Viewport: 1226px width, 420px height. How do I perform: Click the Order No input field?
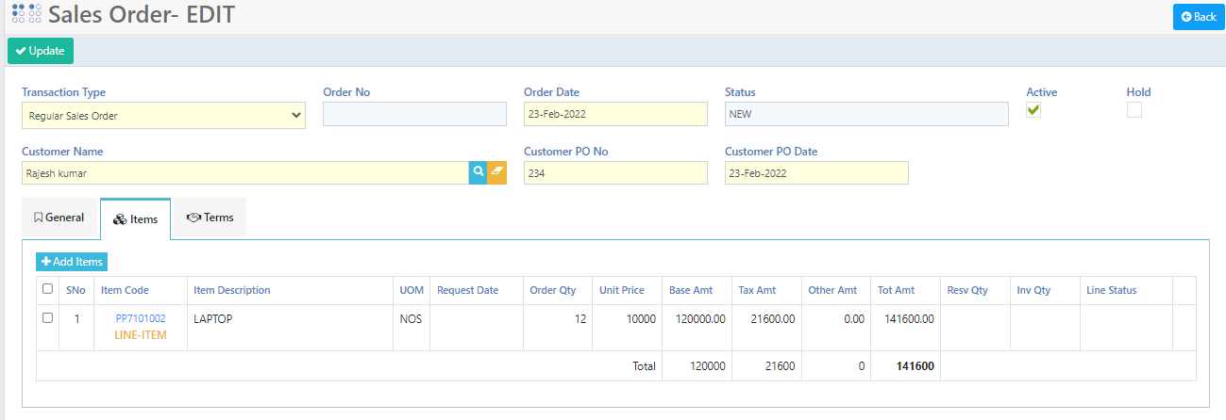coord(414,114)
